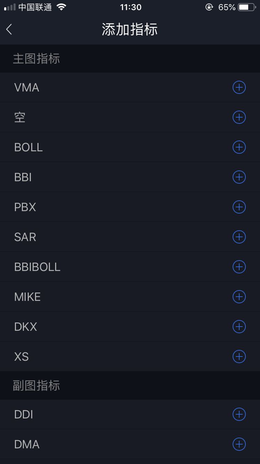Add the SAR indicator plus icon
This screenshot has height=464, width=260.
point(239,237)
